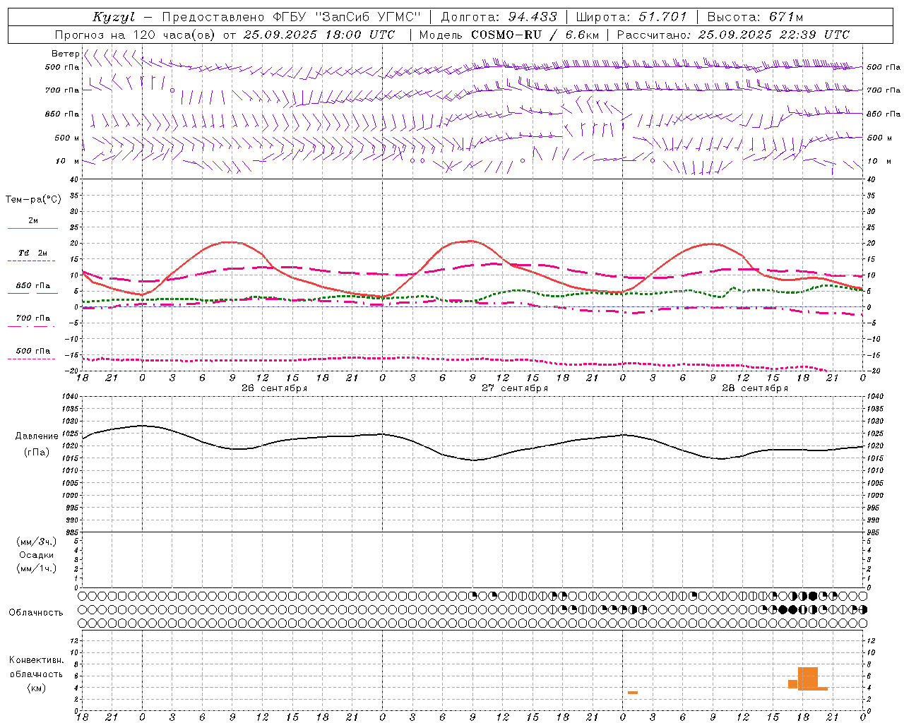Click the left 10 м wind level label
This screenshot has width=904, height=723.
(x=68, y=161)
